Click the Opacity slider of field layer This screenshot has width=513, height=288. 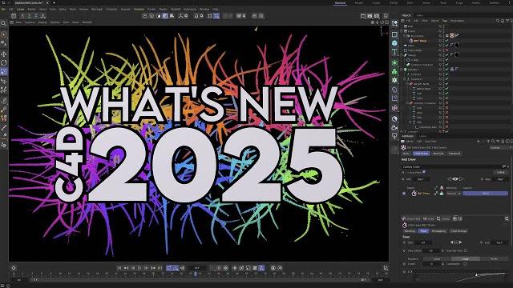(x=486, y=194)
